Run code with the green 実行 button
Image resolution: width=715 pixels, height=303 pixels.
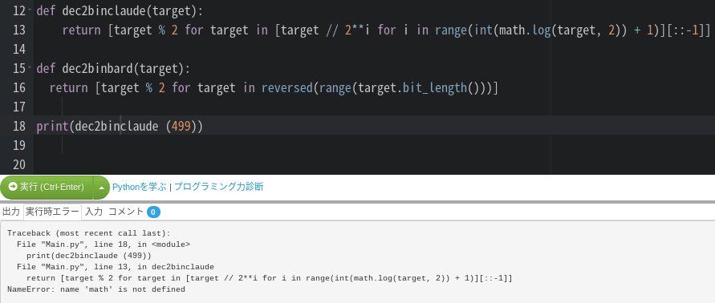click(x=46, y=188)
